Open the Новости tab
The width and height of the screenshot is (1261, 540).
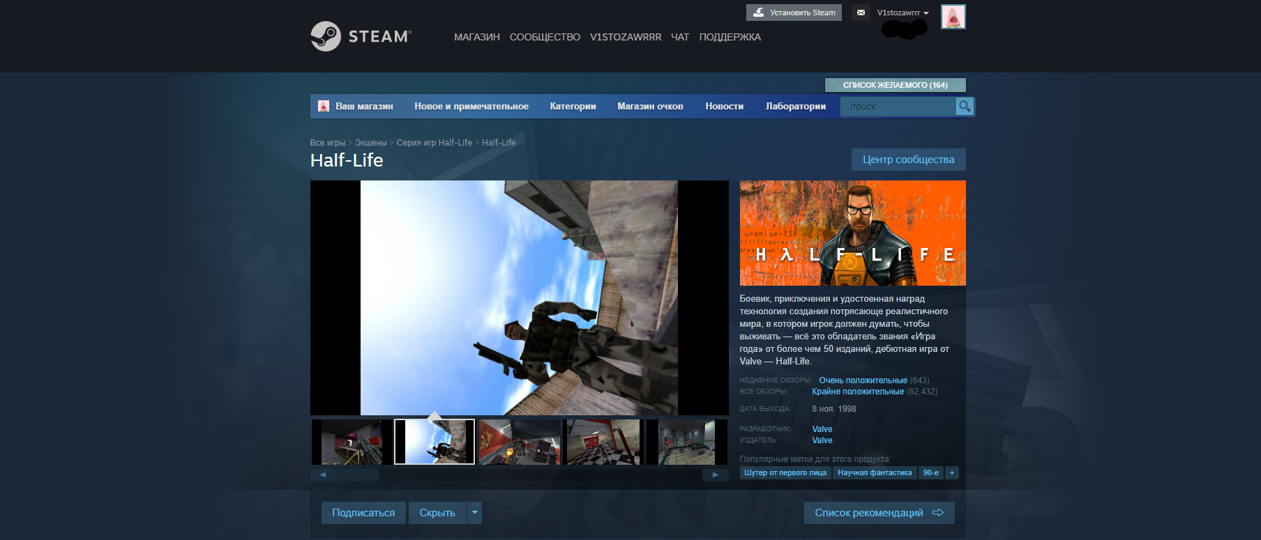click(725, 106)
